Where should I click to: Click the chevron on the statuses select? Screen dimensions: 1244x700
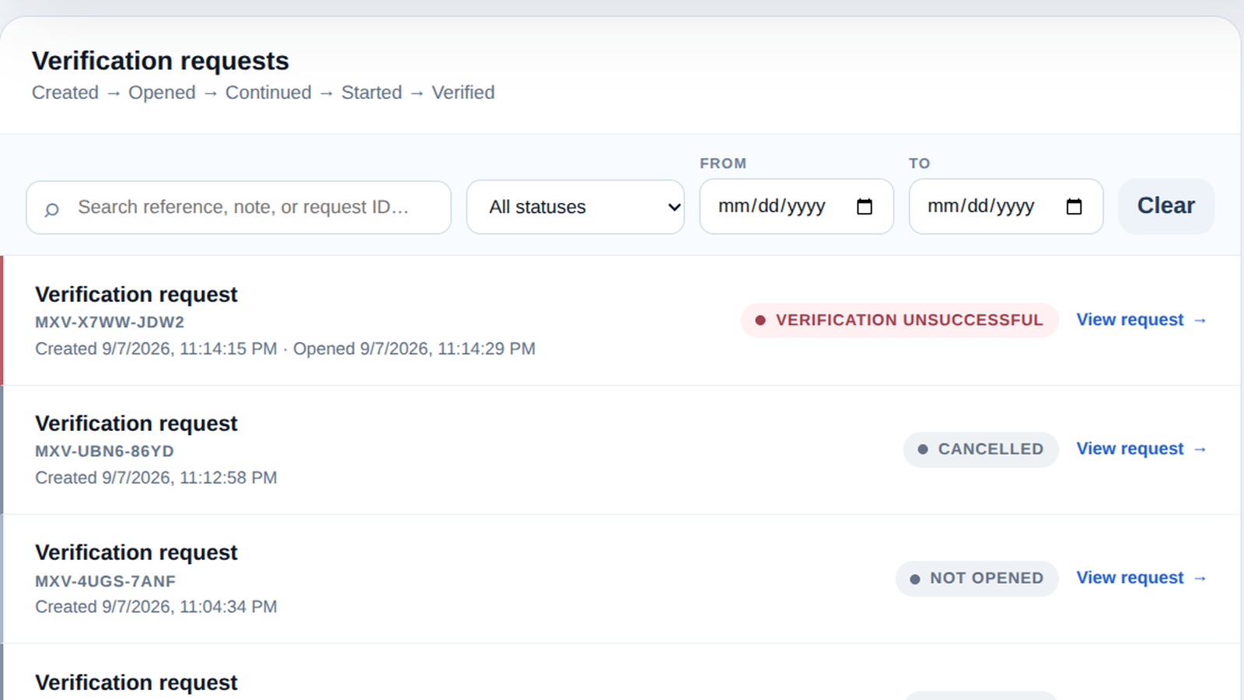(674, 207)
